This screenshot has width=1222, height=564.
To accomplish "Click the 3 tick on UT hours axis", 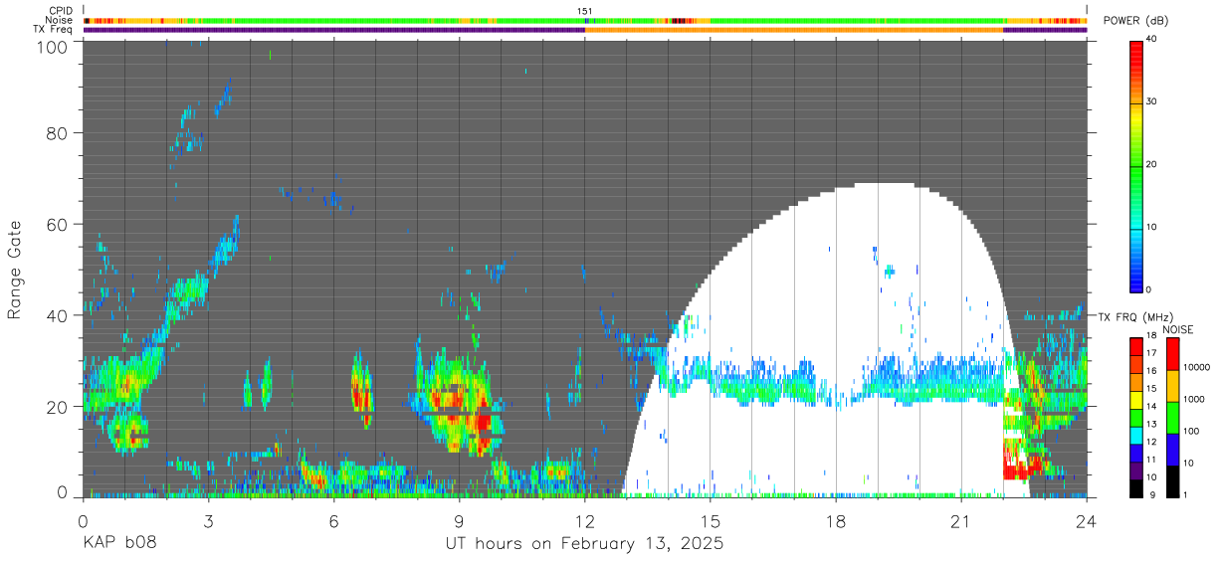I will 208,520.
